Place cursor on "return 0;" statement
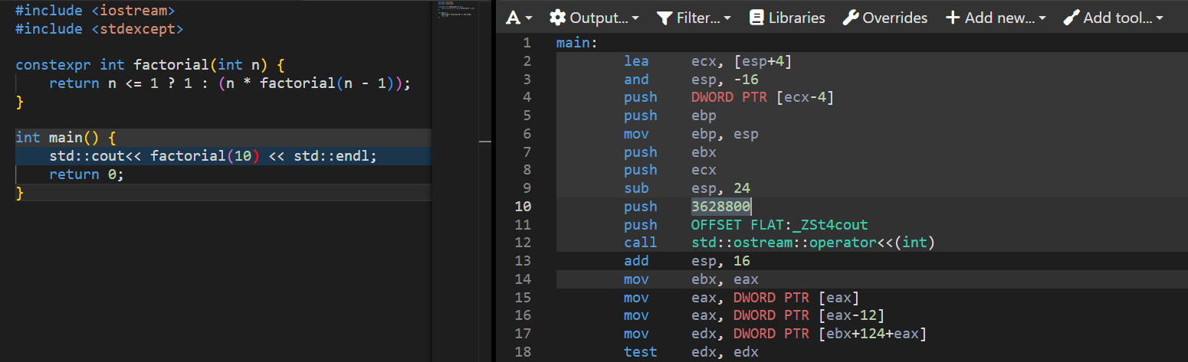The height and width of the screenshot is (362, 1188). coord(86,174)
